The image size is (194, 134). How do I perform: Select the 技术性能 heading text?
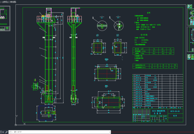click(144, 35)
